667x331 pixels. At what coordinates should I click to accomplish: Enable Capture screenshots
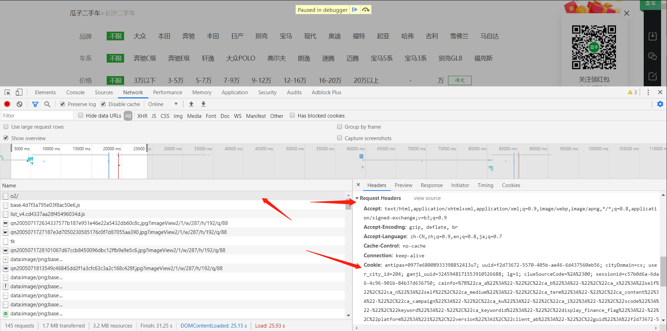tap(340, 138)
